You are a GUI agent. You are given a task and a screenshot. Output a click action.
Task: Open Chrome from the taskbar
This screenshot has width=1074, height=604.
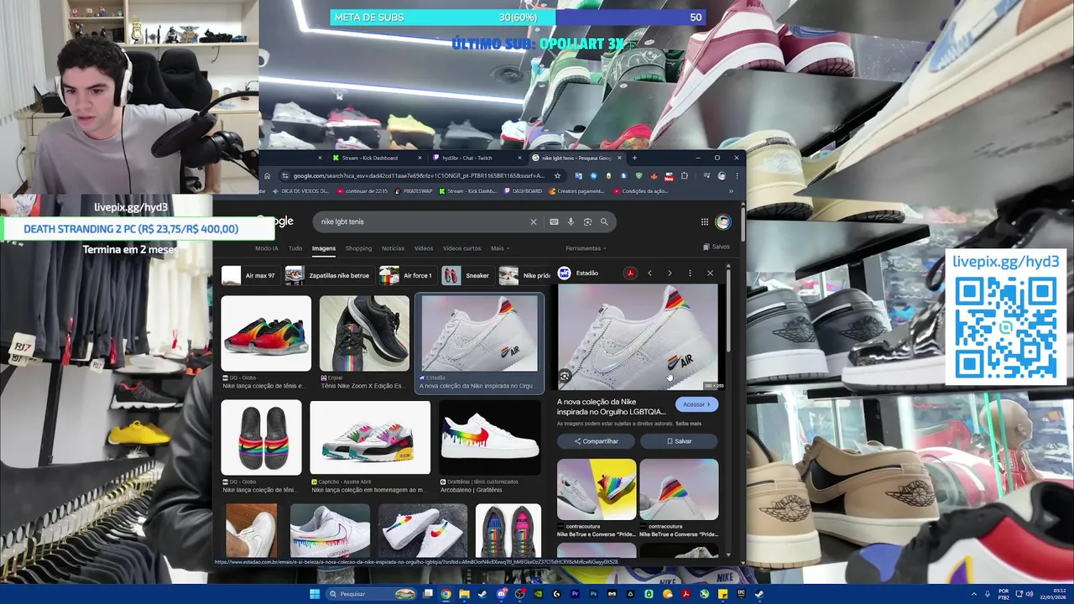(446, 594)
